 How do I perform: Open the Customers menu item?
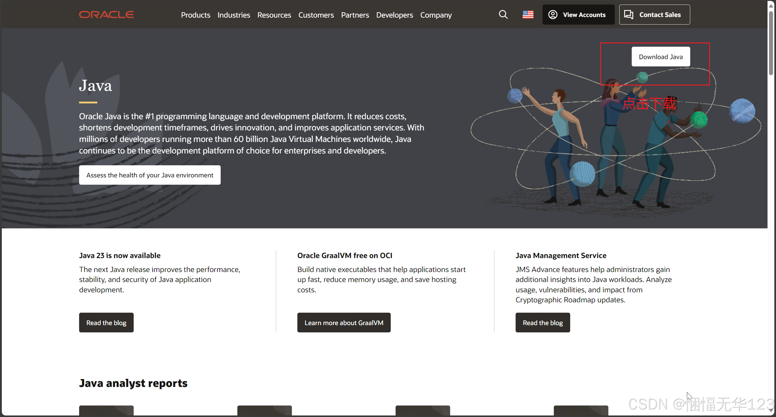pos(316,15)
